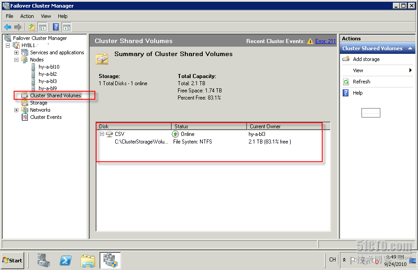This screenshot has width=418, height=270.
Task: Click the Cluster Shared Volumes summary icon
Action: tap(102, 59)
